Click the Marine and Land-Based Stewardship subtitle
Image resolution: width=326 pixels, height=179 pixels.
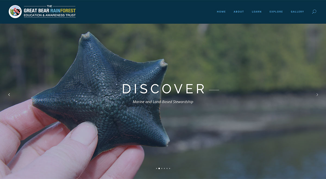coord(163,102)
